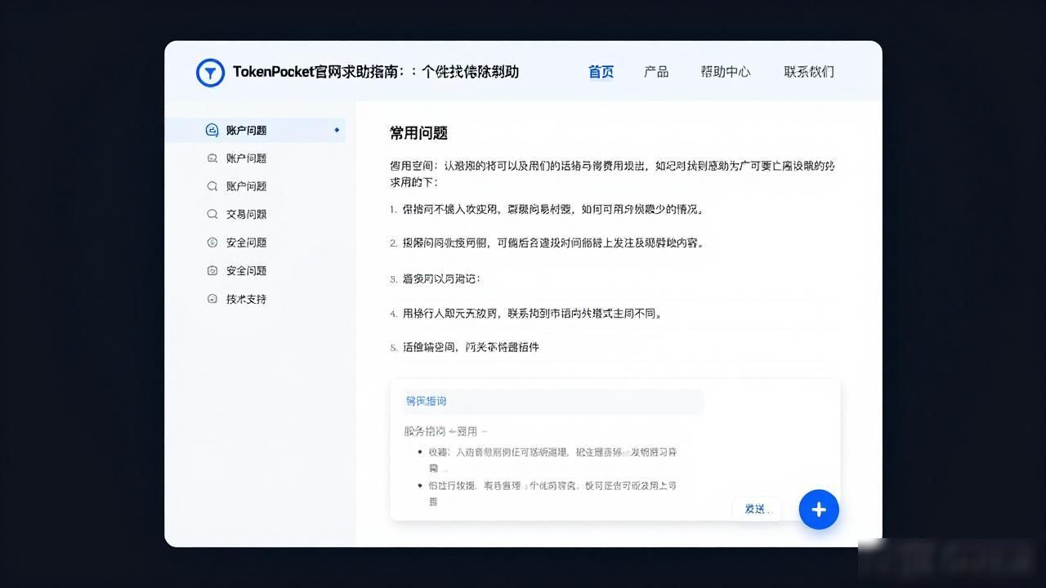
Task: Select the 联系我们 navigation item
Action: click(809, 72)
